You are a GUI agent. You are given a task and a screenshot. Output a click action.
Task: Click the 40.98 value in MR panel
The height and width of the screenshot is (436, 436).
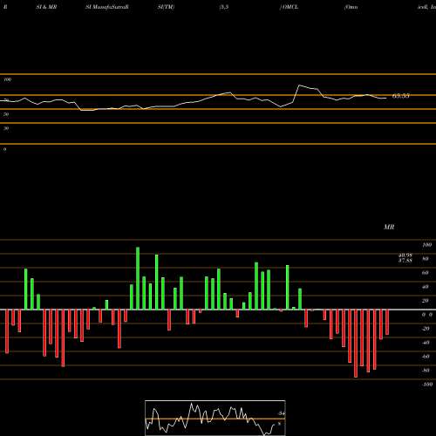pyautogui.click(x=405, y=255)
